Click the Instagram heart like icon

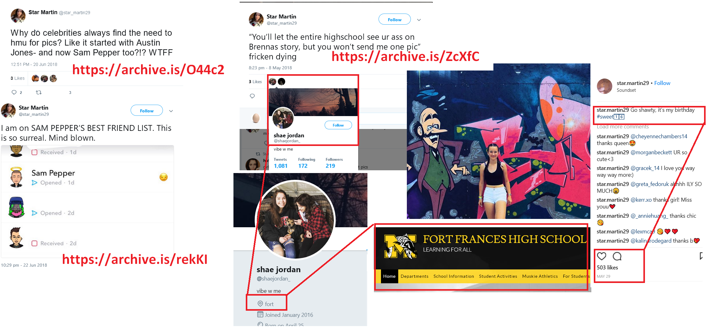(602, 256)
